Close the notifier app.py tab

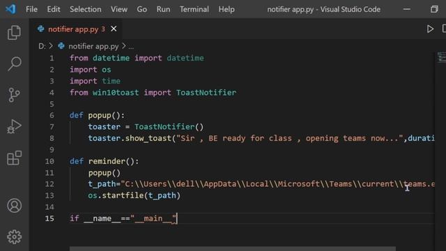coord(114,29)
